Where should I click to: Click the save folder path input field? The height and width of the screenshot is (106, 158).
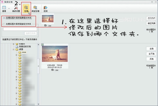tap(20, 29)
